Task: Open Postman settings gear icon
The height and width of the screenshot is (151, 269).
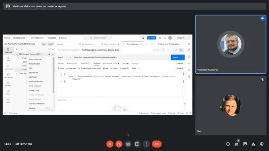Action: tap(160, 38)
